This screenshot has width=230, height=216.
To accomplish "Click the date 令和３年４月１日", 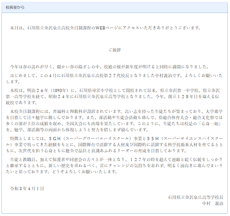I will click(x=27, y=189).
